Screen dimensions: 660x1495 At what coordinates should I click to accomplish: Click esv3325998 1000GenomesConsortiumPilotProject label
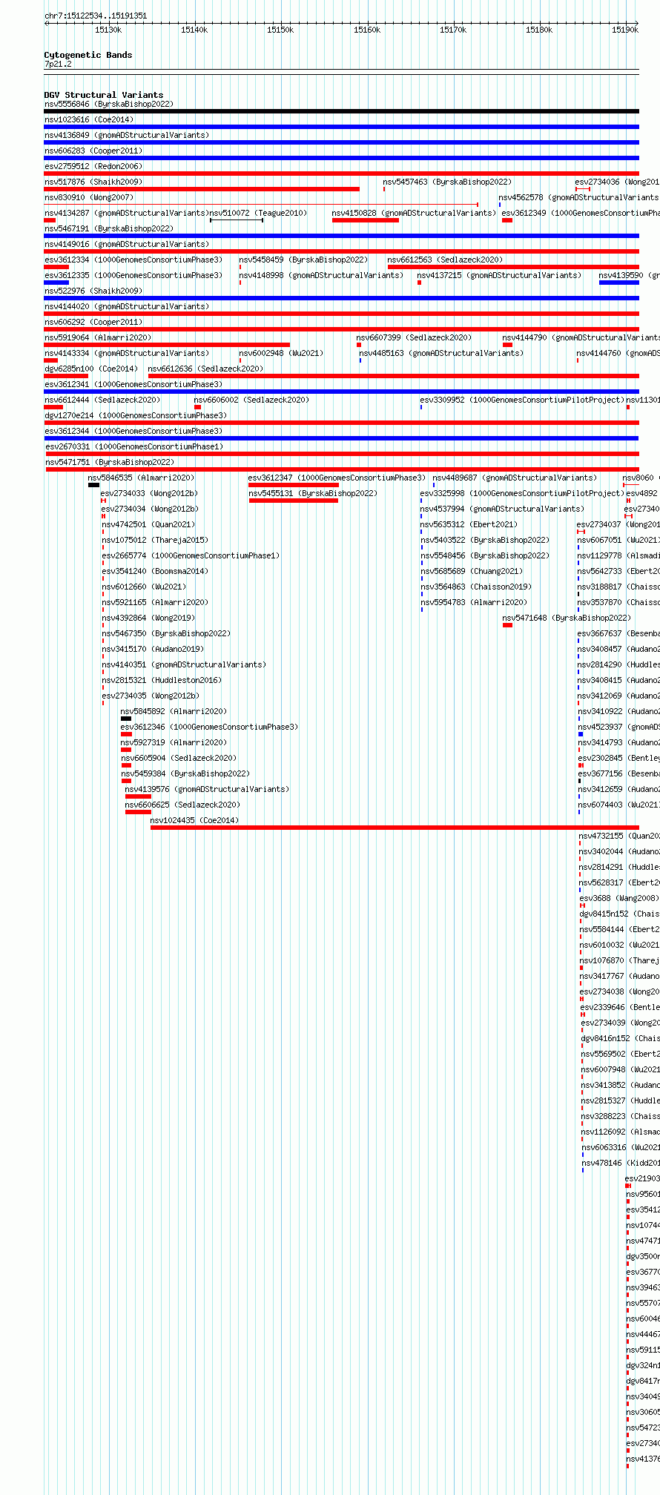[x=522, y=493]
